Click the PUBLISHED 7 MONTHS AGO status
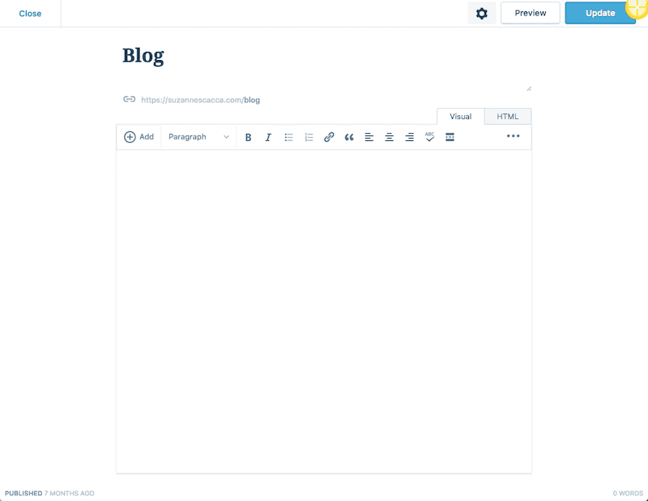The image size is (648, 501). point(49,493)
